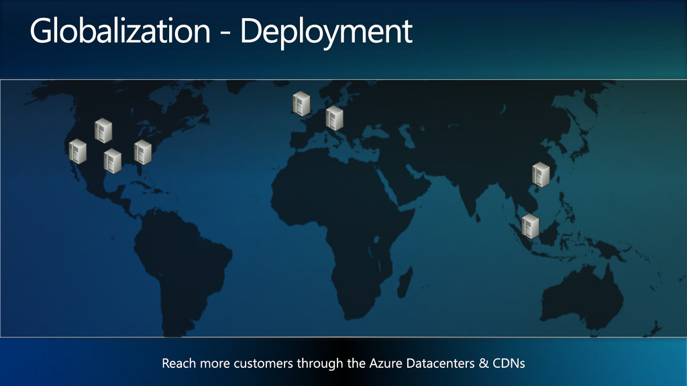Screen dimensions: 687x386
Task: Click the server icon over Ireland
Action: click(x=301, y=104)
